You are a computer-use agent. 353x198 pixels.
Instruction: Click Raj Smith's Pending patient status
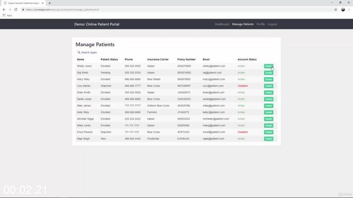105,73
